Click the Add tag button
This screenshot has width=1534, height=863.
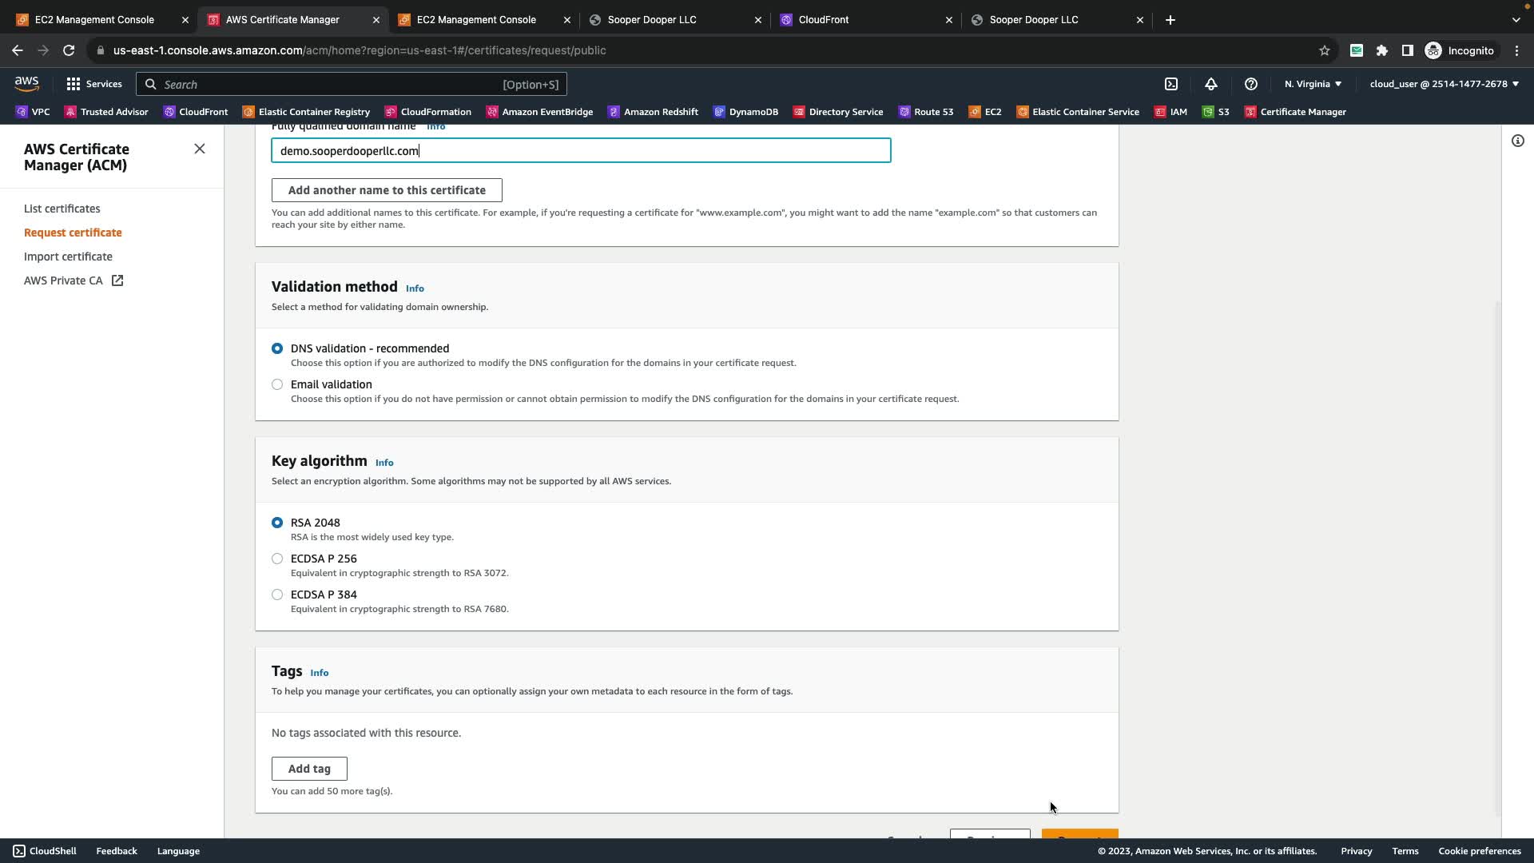click(309, 769)
